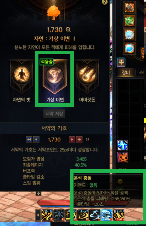Click the magnifier icon next to 1,730

(68, 29)
